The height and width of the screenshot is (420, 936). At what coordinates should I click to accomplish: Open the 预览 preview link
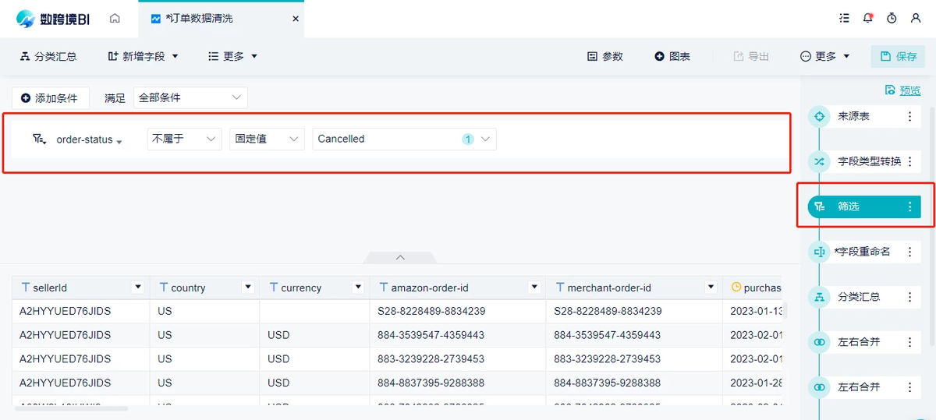[x=902, y=90]
